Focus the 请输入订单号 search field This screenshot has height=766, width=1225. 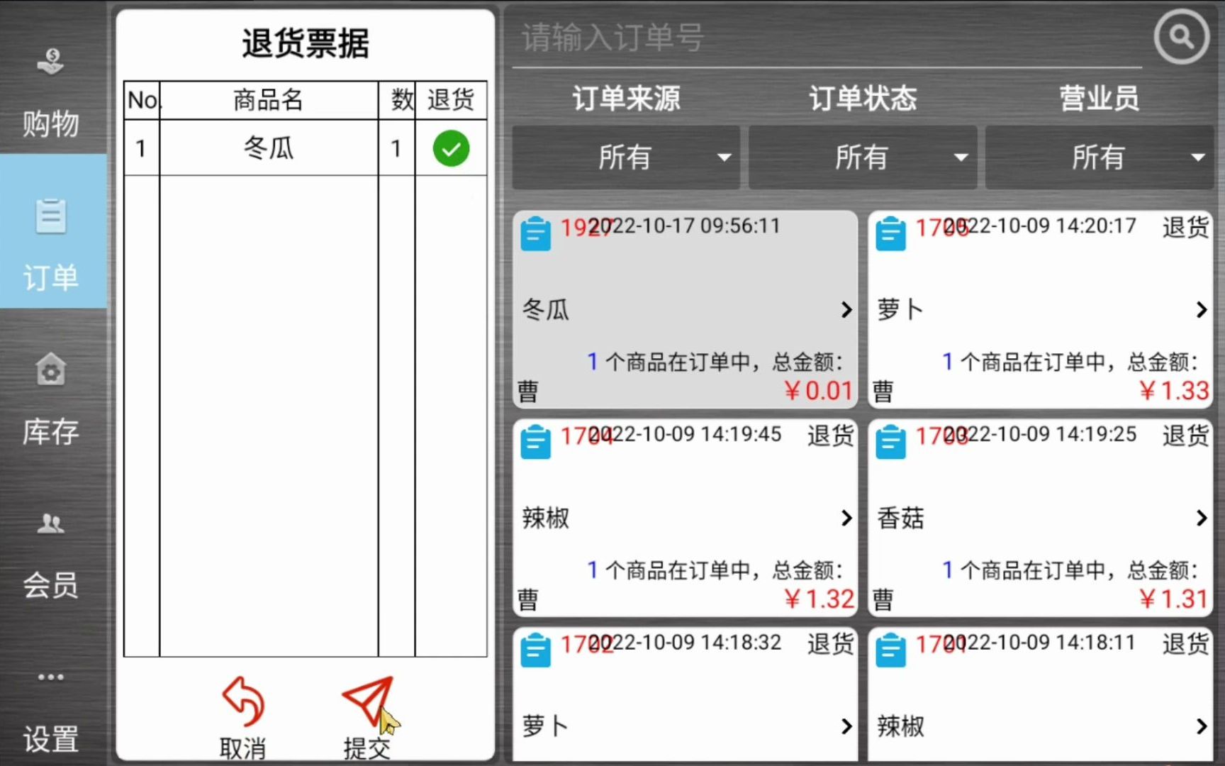click(827, 38)
